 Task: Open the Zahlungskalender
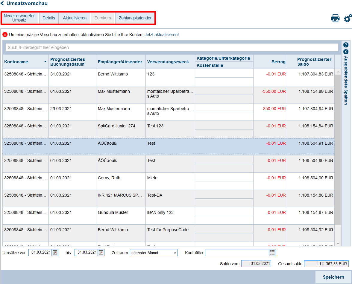pyautogui.click(x=135, y=18)
